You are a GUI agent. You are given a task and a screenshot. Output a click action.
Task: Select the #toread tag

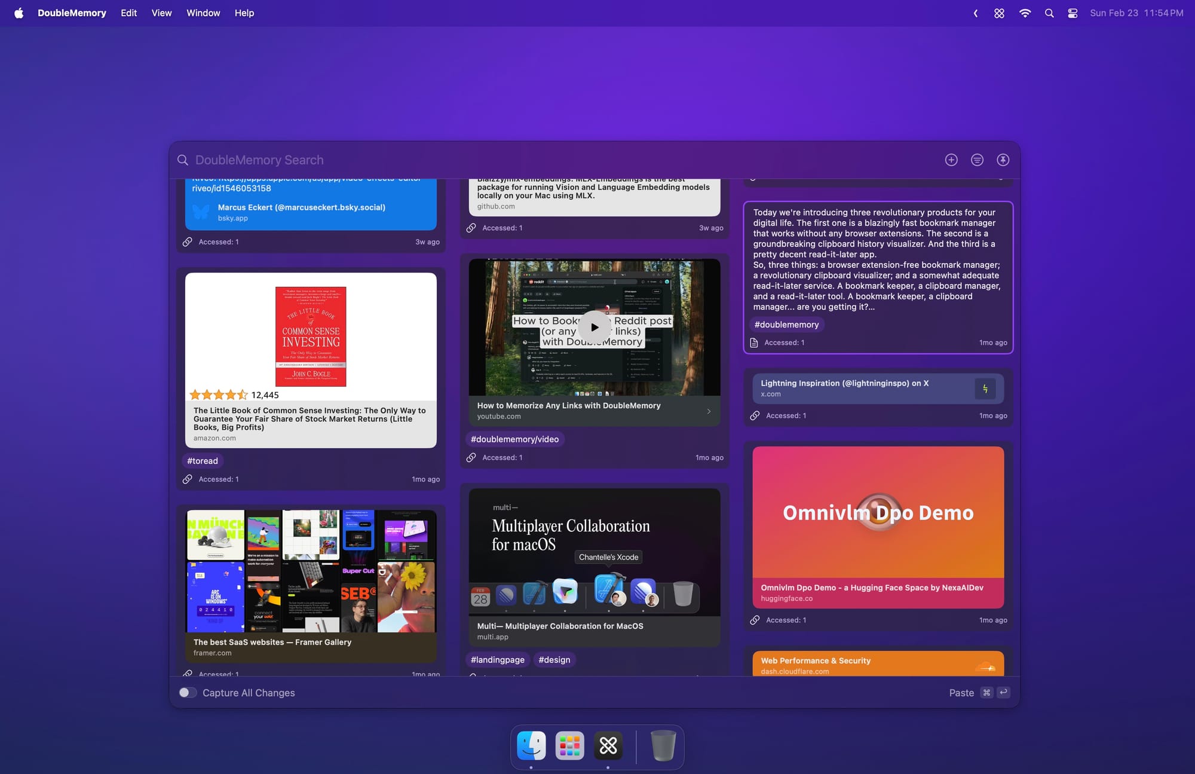coord(203,461)
